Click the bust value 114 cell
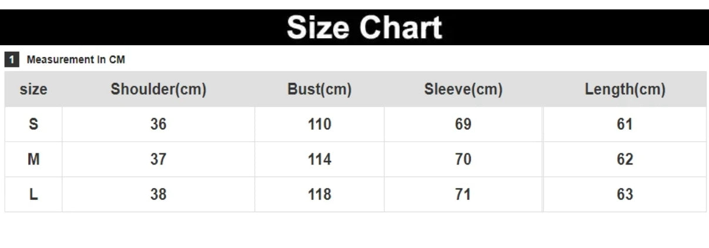Viewport: 709px width, 248px height. tap(319, 159)
